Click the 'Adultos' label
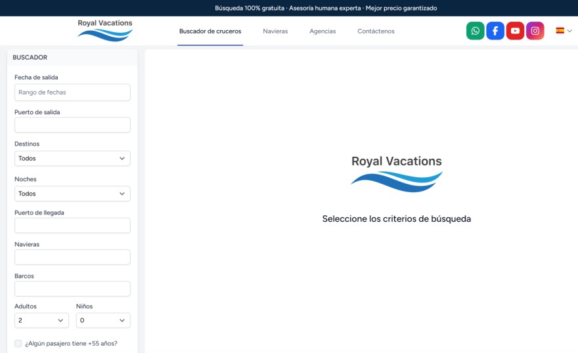Image resolution: width=578 pixels, height=353 pixels. tap(26, 306)
